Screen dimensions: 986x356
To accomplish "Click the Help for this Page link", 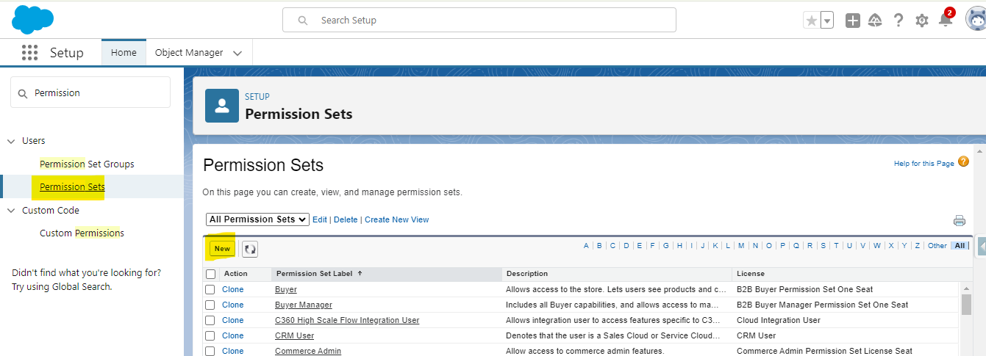I will point(924,163).
